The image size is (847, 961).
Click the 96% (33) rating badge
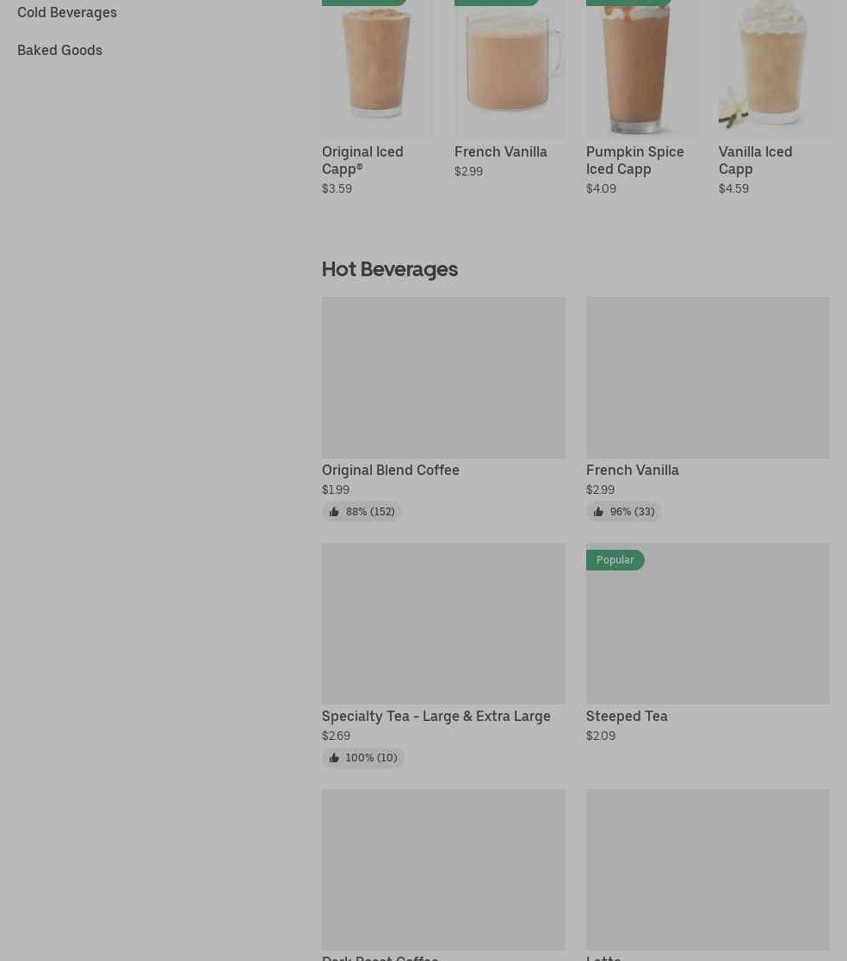(x=624, y=512)
